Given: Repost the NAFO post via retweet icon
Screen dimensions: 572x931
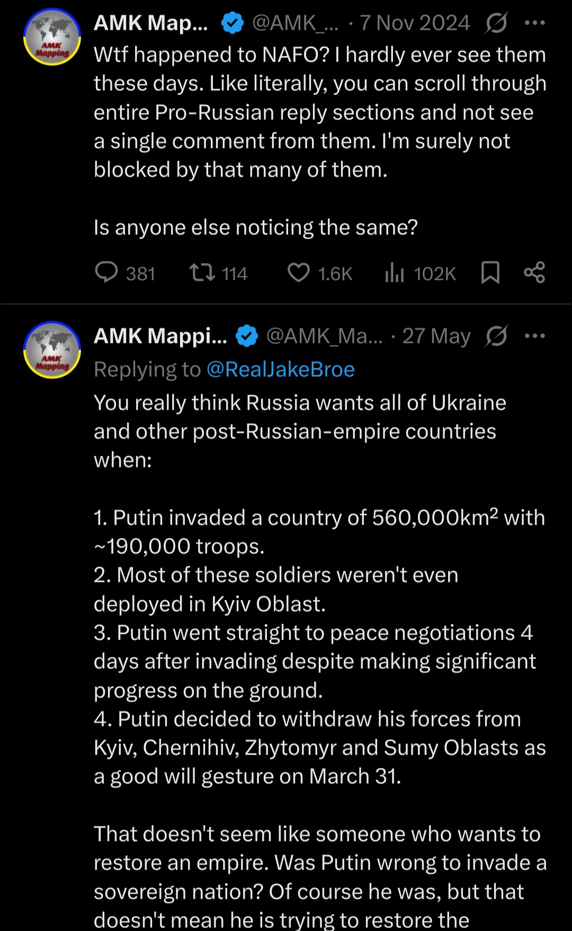Looking at the screenshot, I should click(202, 273).
